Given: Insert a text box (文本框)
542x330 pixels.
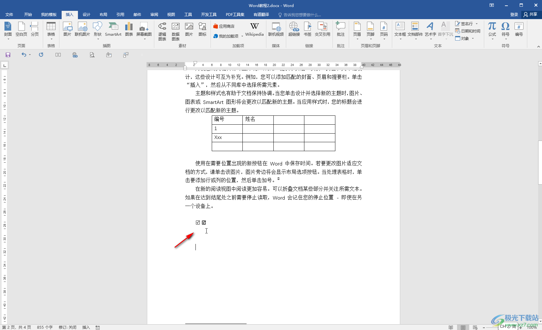Looking at the screenshot, I should coord(400,30).
